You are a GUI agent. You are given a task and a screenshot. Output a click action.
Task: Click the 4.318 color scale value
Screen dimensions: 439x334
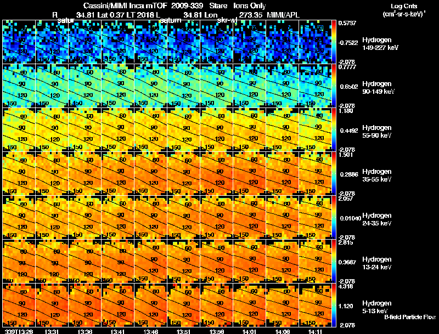click(x=346, y=286)
